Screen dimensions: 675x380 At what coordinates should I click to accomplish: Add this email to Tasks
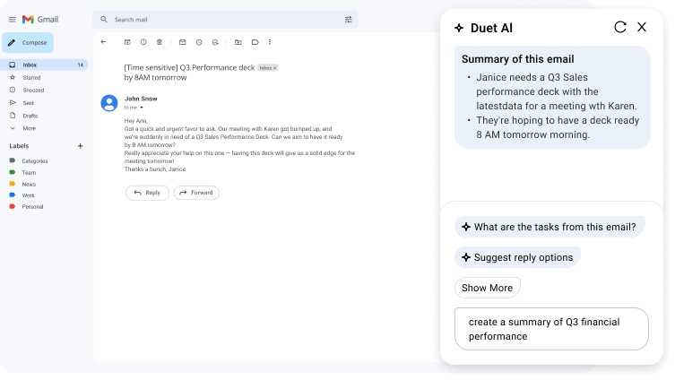click(x=215, y=42)
